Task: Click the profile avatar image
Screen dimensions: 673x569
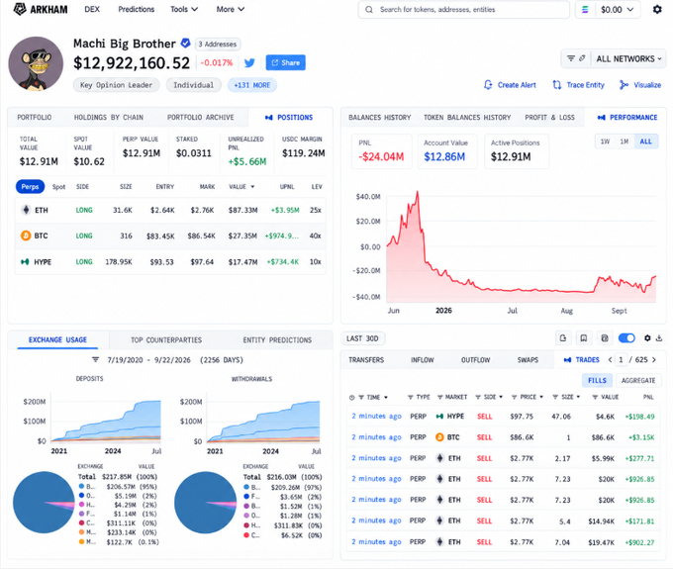Action: coord(36,63)
